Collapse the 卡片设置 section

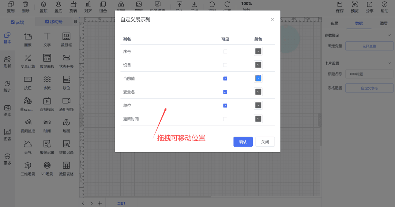[389, 63]
